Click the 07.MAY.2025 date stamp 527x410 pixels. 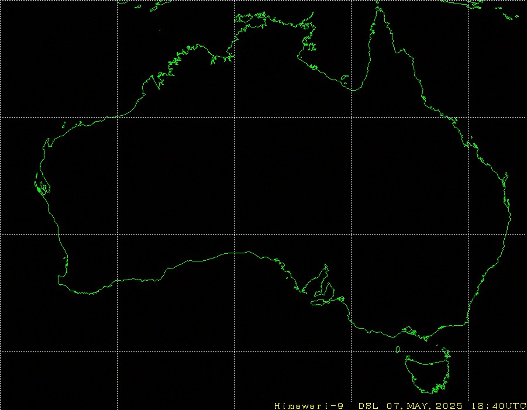point(425,406)
